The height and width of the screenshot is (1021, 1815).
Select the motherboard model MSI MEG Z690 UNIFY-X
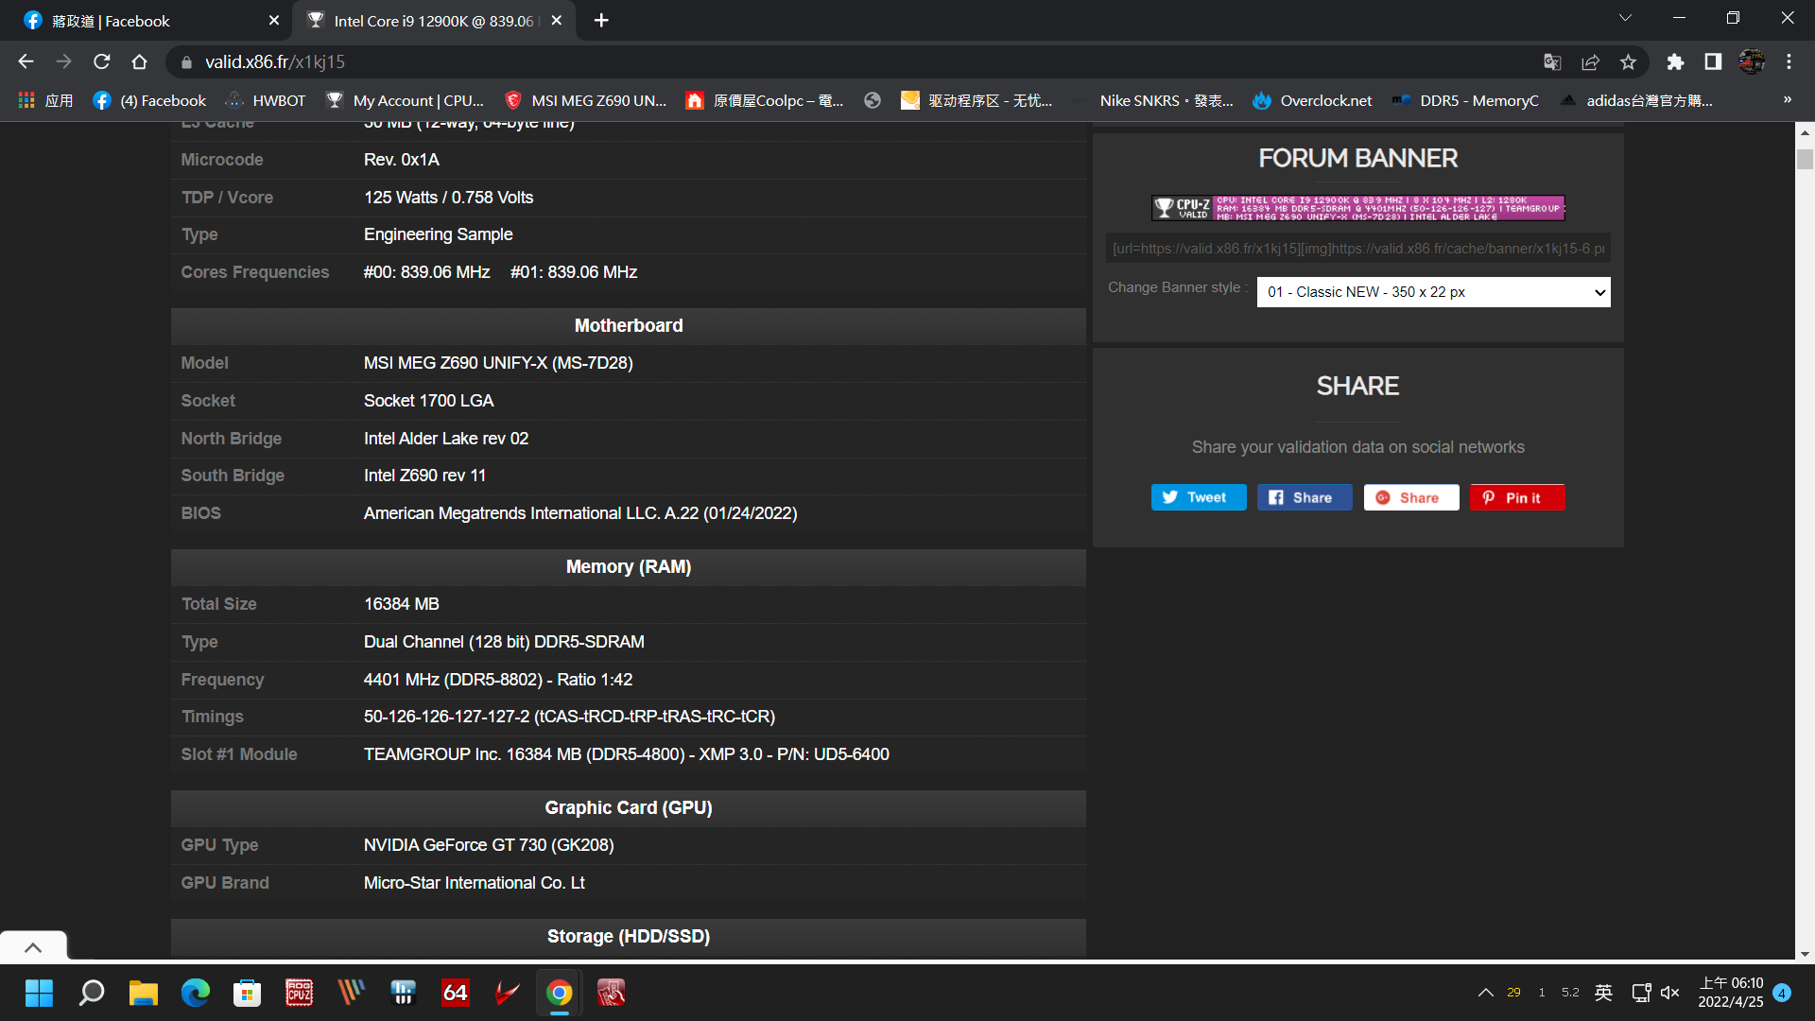pyautogui.click(x=498, y=363)
